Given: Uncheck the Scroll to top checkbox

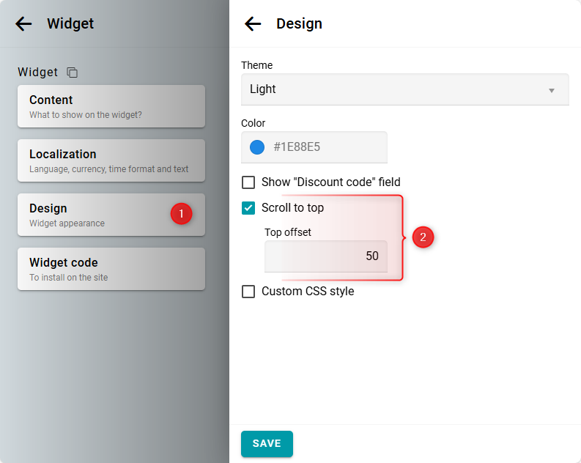Looking at the screenshot, I should pyautogui.click(x=248, y=208).
